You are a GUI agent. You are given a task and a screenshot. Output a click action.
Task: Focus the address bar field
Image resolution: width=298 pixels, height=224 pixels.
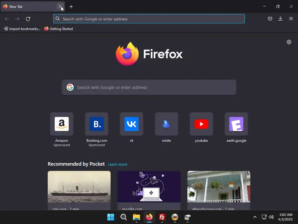(149, 19)
